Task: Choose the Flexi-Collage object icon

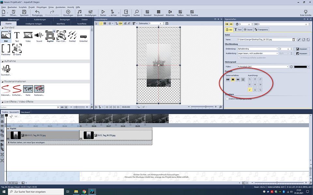Action: coord(61,35)
